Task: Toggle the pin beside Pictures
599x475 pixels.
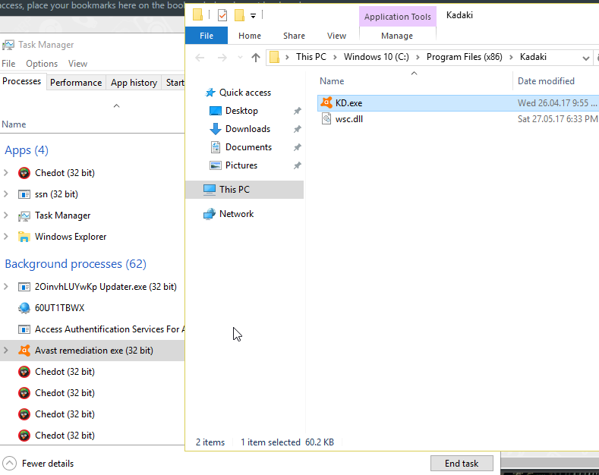Action: click(x=297, y=165)
